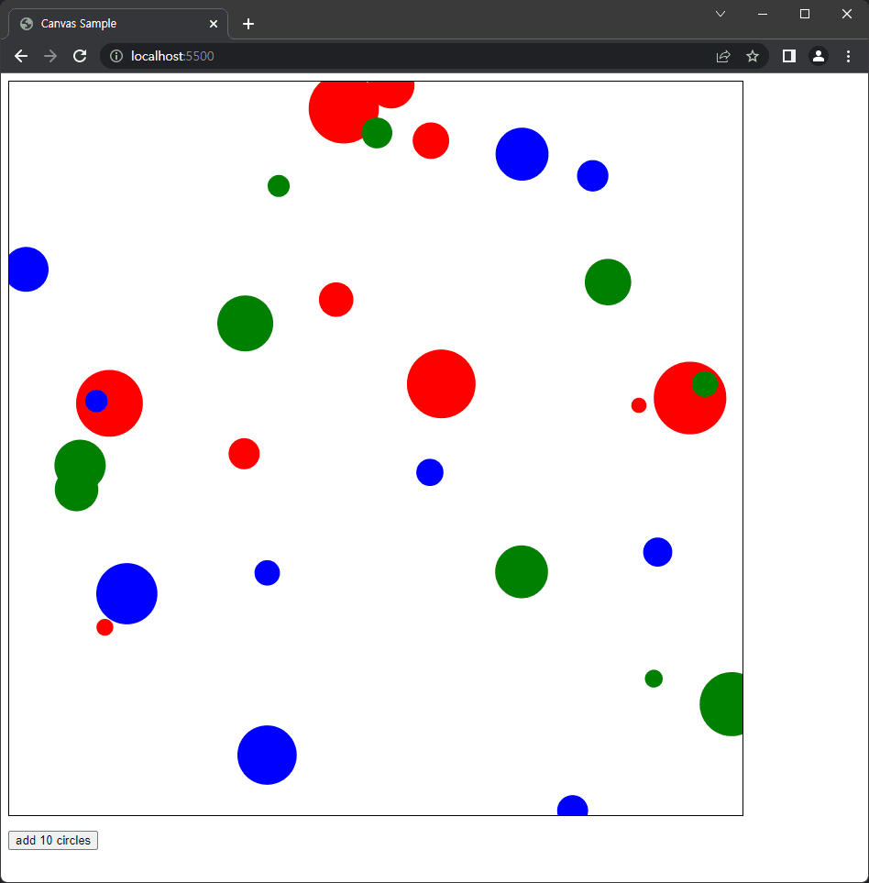
Task: View site information icon in address bar
Action: pyautogui.click(x=116, y=56)
